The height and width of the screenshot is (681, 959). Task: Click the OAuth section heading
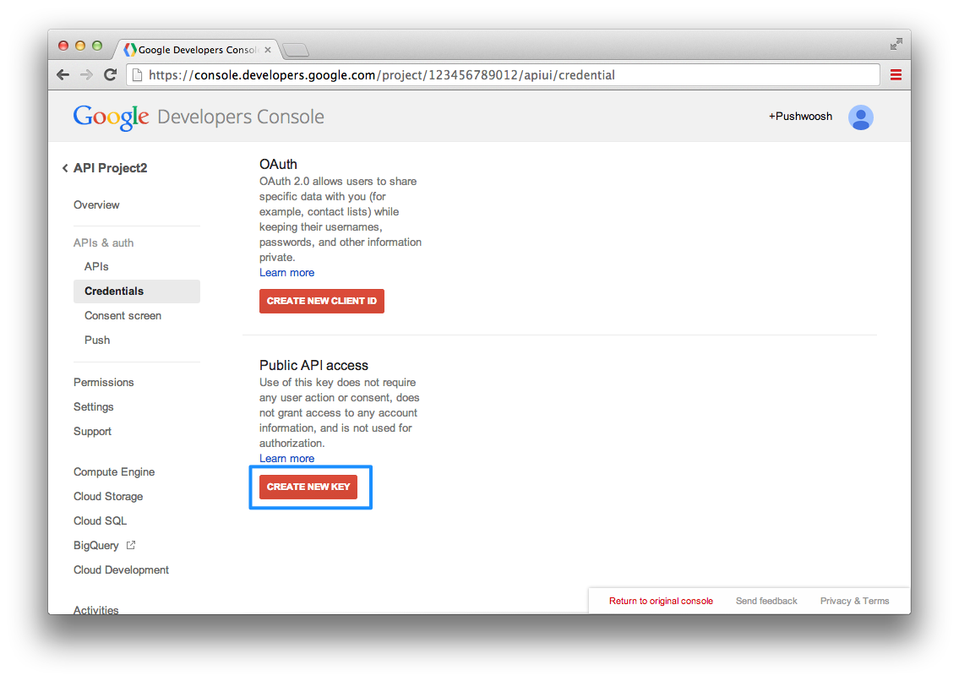278,164
